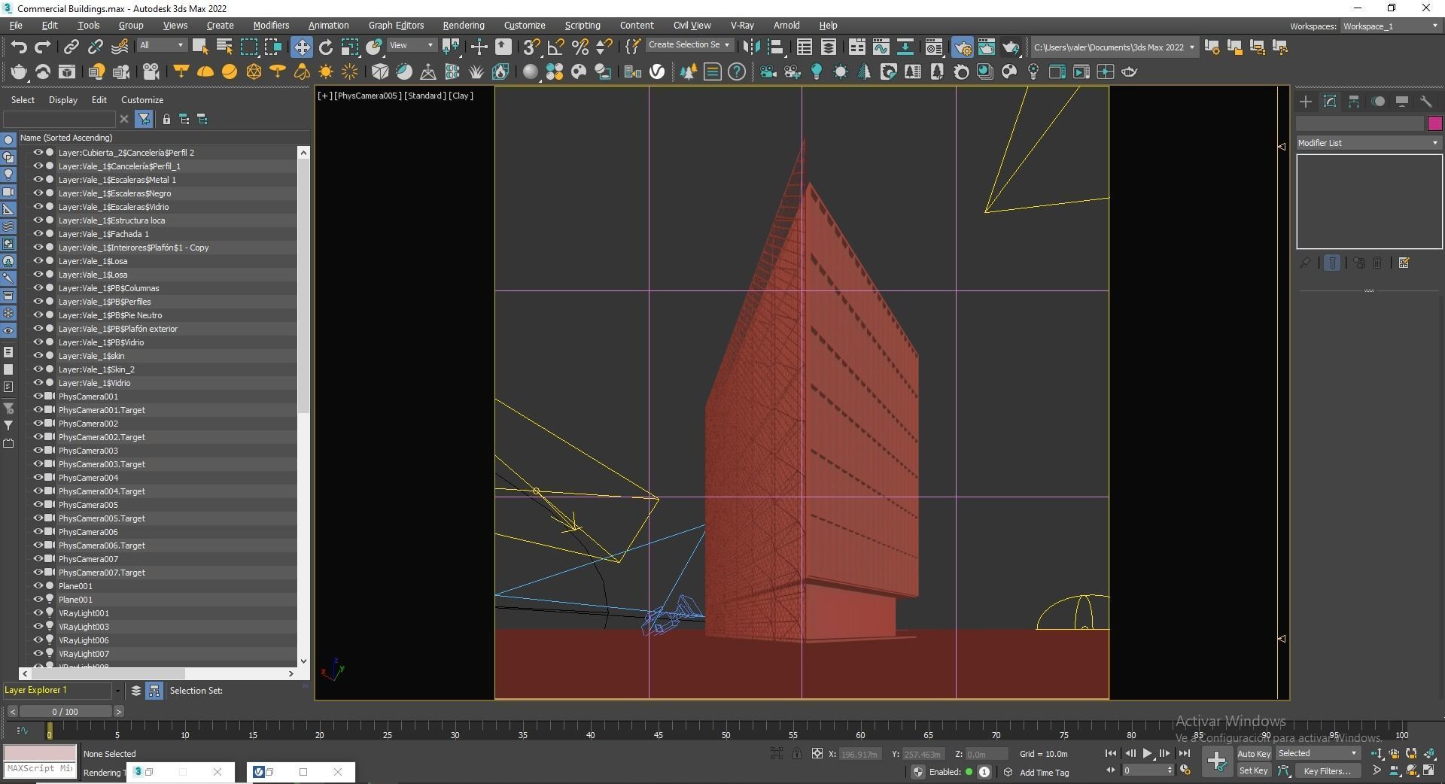Hide Layer:Vale_1$skin object
Viewport: 1445px width, 784px height.
[38, 356]
